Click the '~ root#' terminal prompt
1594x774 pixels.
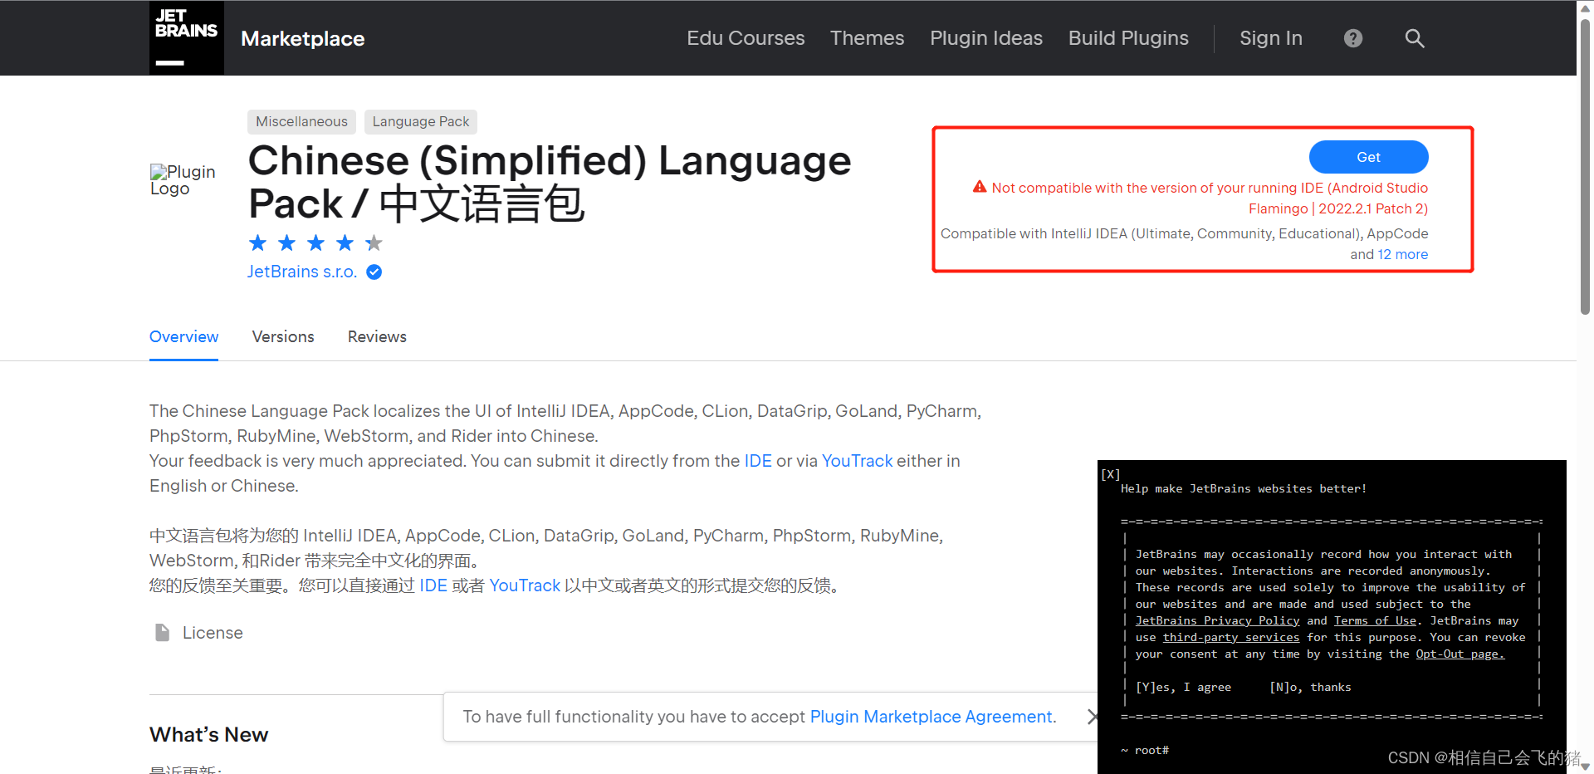point(1145,750)
